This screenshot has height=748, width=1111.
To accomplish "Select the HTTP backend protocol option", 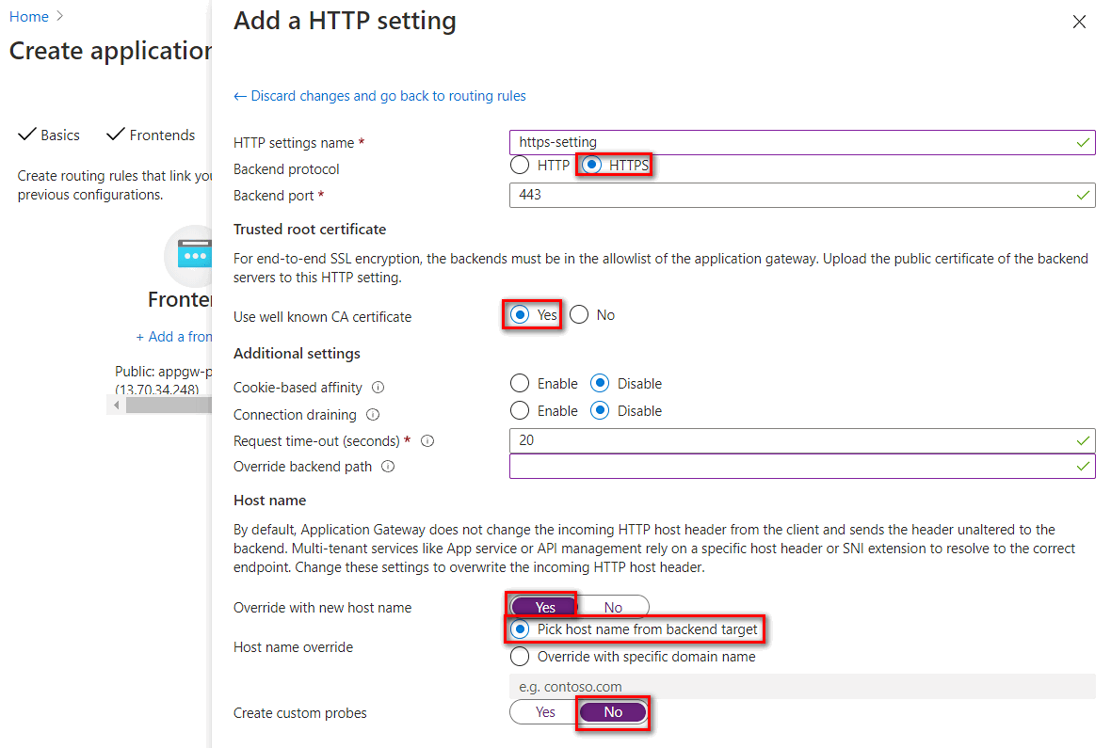I will pyautogui.click(x=520, y=165).
